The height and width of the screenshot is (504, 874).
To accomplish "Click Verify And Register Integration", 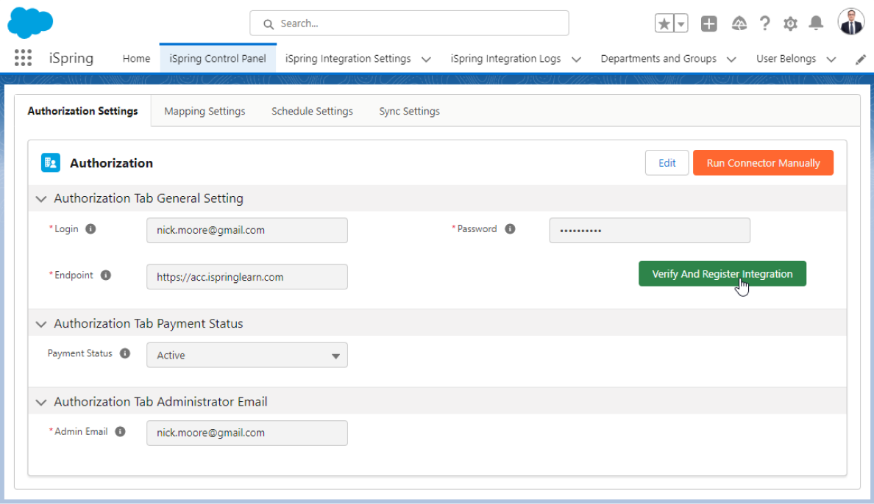I will (722, 273).
